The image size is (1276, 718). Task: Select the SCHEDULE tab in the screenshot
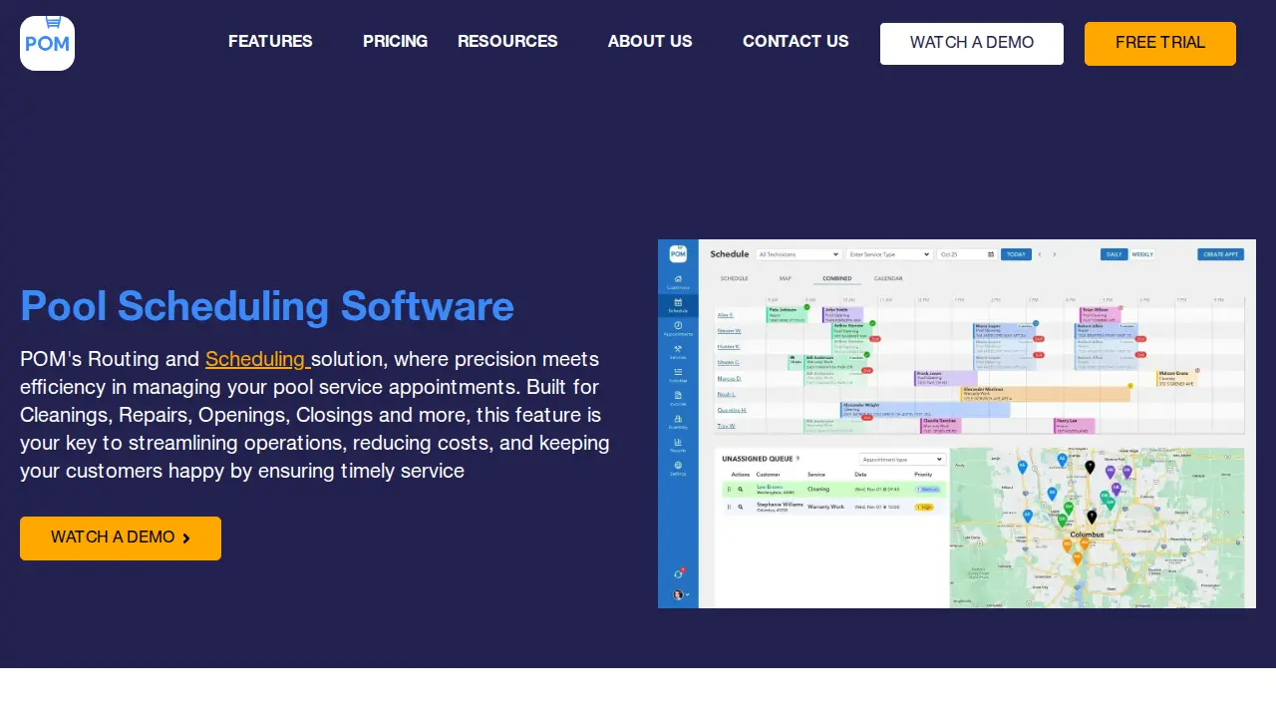(734, 278)
